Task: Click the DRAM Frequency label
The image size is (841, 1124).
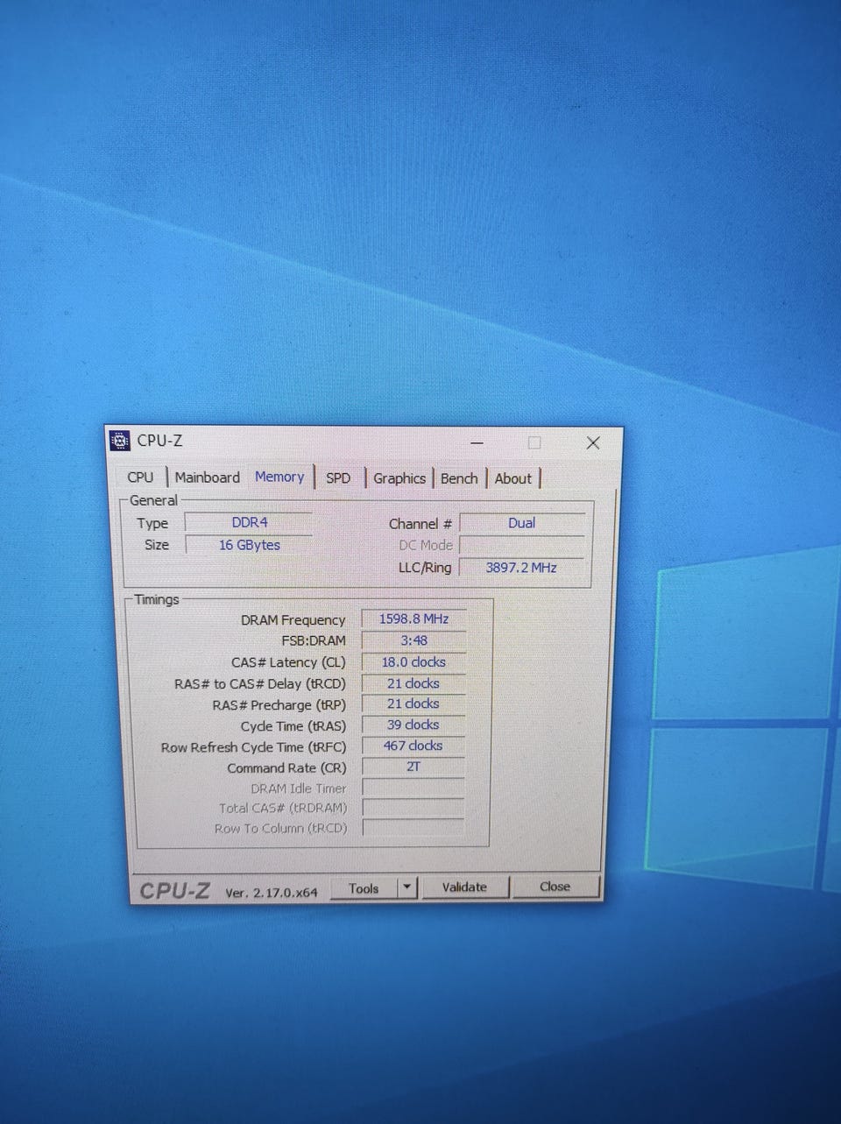Action: click(293, 620)
